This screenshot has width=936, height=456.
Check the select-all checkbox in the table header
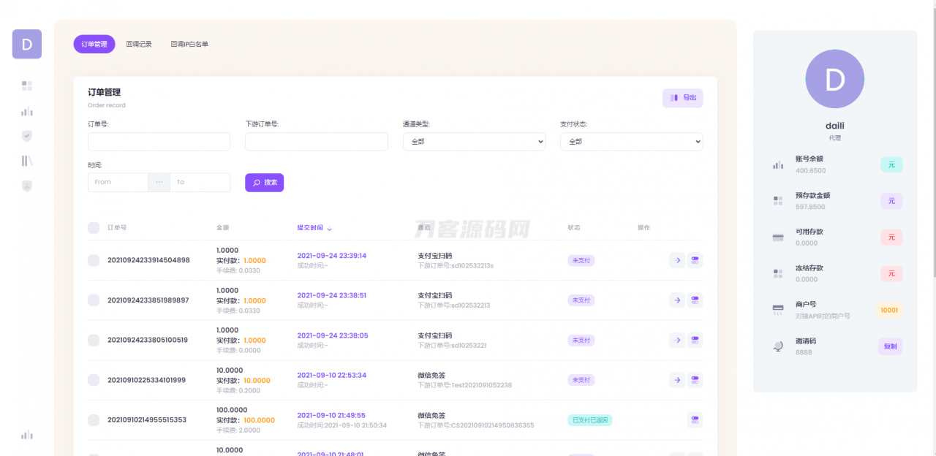click(x=94, y=227)
